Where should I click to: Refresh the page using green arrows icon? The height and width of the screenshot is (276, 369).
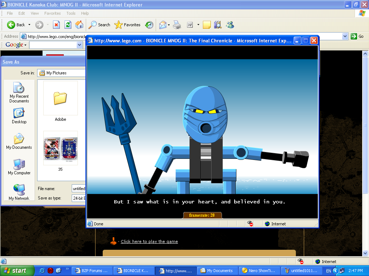tap(68, 25)
